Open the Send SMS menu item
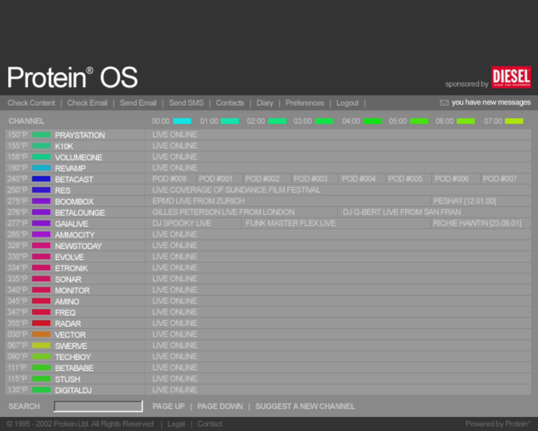Image resolution: width=538 pixels, height=431 pixels. 186,103
